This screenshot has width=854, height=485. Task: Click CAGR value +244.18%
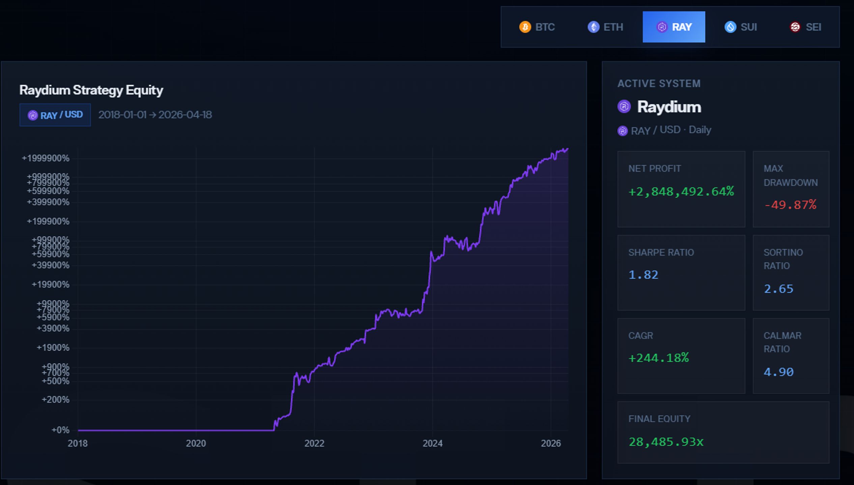(659, 358)
